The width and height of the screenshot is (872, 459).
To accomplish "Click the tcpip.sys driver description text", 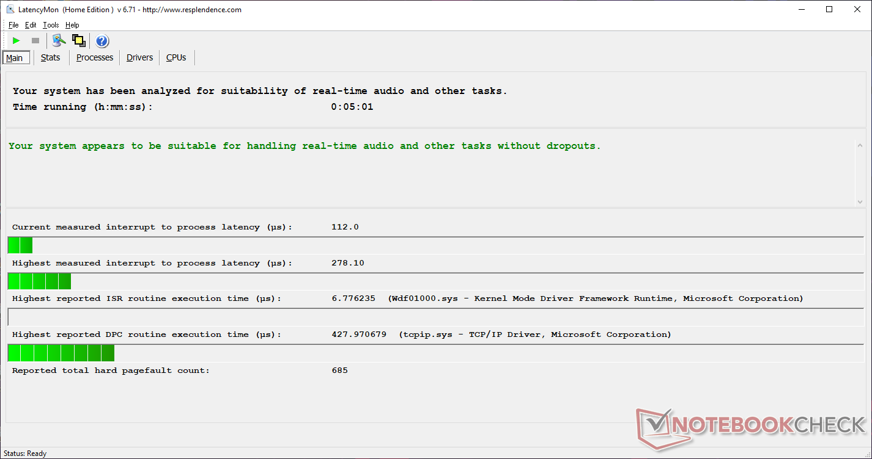I will pos(535,334).
